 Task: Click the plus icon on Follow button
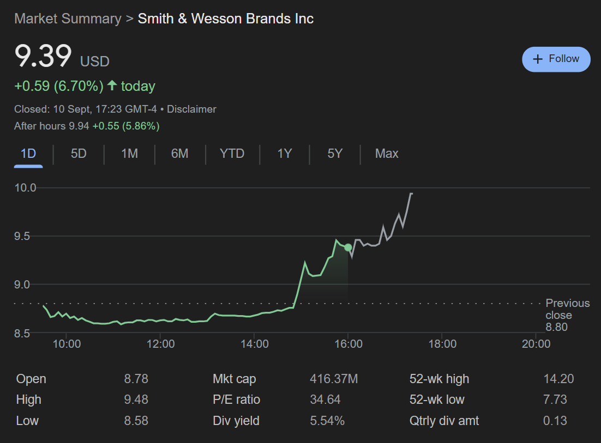pyautogui.click(x=538, y=59)
